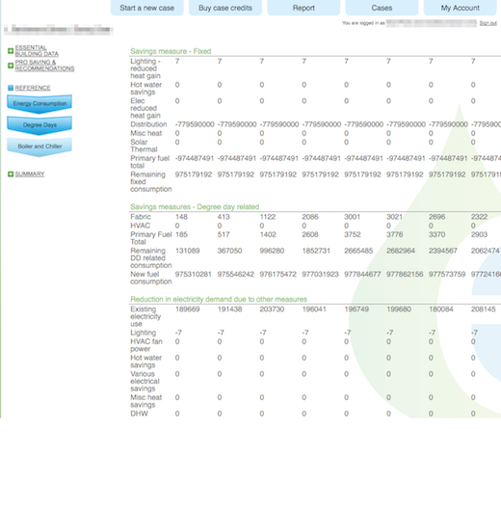Click the Savings measure - Fixed heading
Image resolution: width=501 pixels, height=509 pixels.
(x=171, y=51)
